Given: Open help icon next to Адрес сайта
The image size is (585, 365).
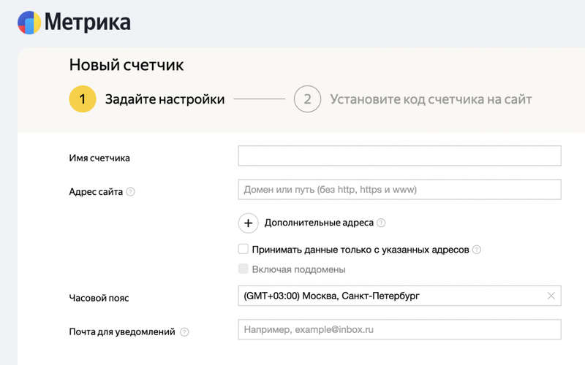Looking at the screenshot, I should [x=130, y=192].
